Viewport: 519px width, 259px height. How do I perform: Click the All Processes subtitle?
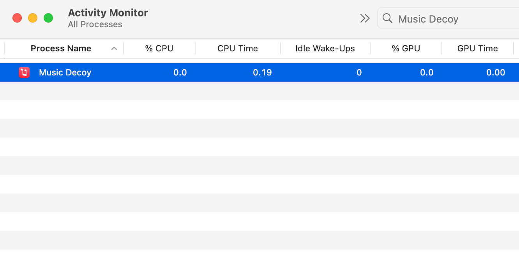[95, 24]
